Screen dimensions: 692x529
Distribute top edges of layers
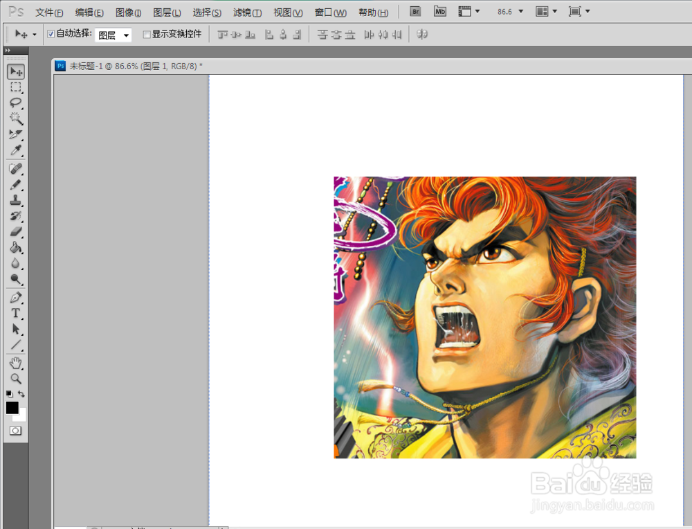pyautogui.click(x=322, y=35)
